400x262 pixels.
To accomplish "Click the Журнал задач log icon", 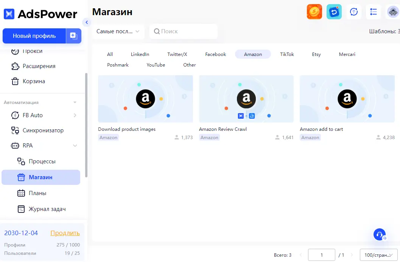I will 21,209.
